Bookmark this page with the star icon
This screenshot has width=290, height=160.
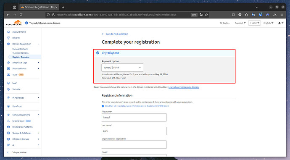[206, 15]
